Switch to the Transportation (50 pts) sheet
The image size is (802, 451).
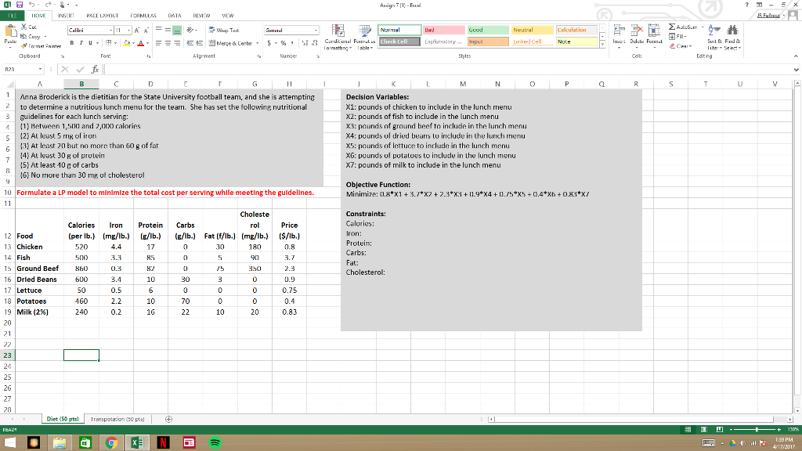[115, 419]
